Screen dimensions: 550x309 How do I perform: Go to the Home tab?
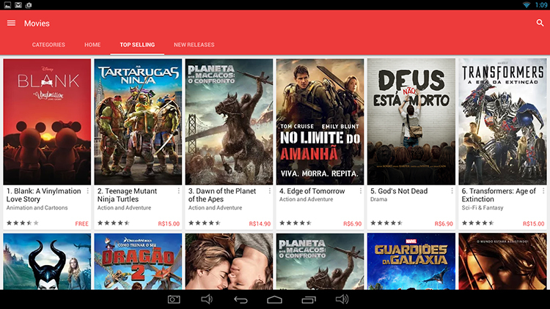pyautogui.click(x=92, y=45)
